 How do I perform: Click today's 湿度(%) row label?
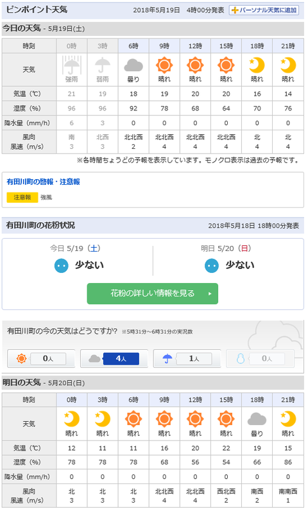pyautogui.click(x=29, y=108)
